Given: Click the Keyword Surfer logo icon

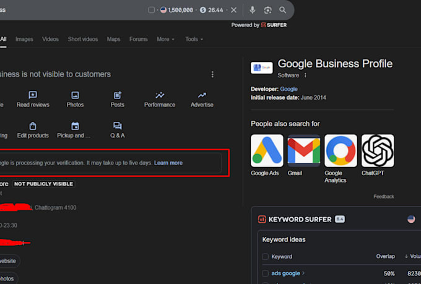Looking at the screenshot, I should pyautogui.click(x=262, y=219).
